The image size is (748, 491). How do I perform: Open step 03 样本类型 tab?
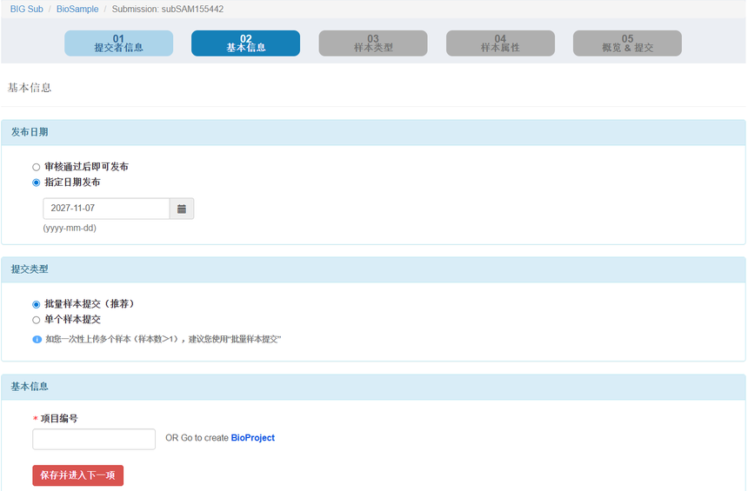pyautogui.click(x=373, y=43)
